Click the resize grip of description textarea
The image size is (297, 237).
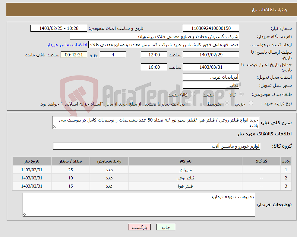point(54,127)
